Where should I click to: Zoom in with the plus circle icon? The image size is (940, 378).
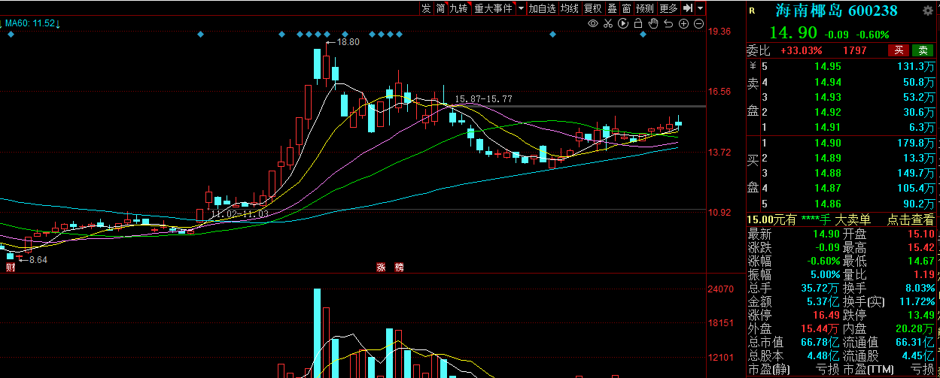pyautogui.click(x=683, y=24)
